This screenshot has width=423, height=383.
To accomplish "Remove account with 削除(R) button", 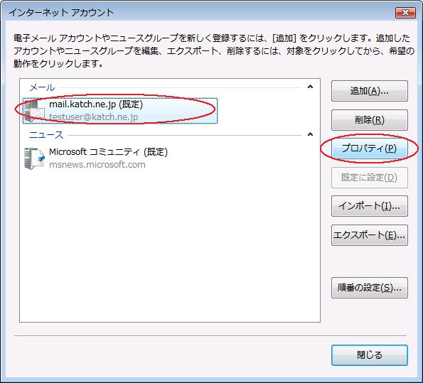I will tap(369, 120).
